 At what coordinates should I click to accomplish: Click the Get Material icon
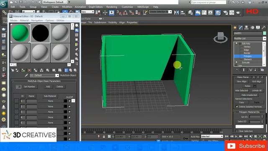tap(13, 70)
